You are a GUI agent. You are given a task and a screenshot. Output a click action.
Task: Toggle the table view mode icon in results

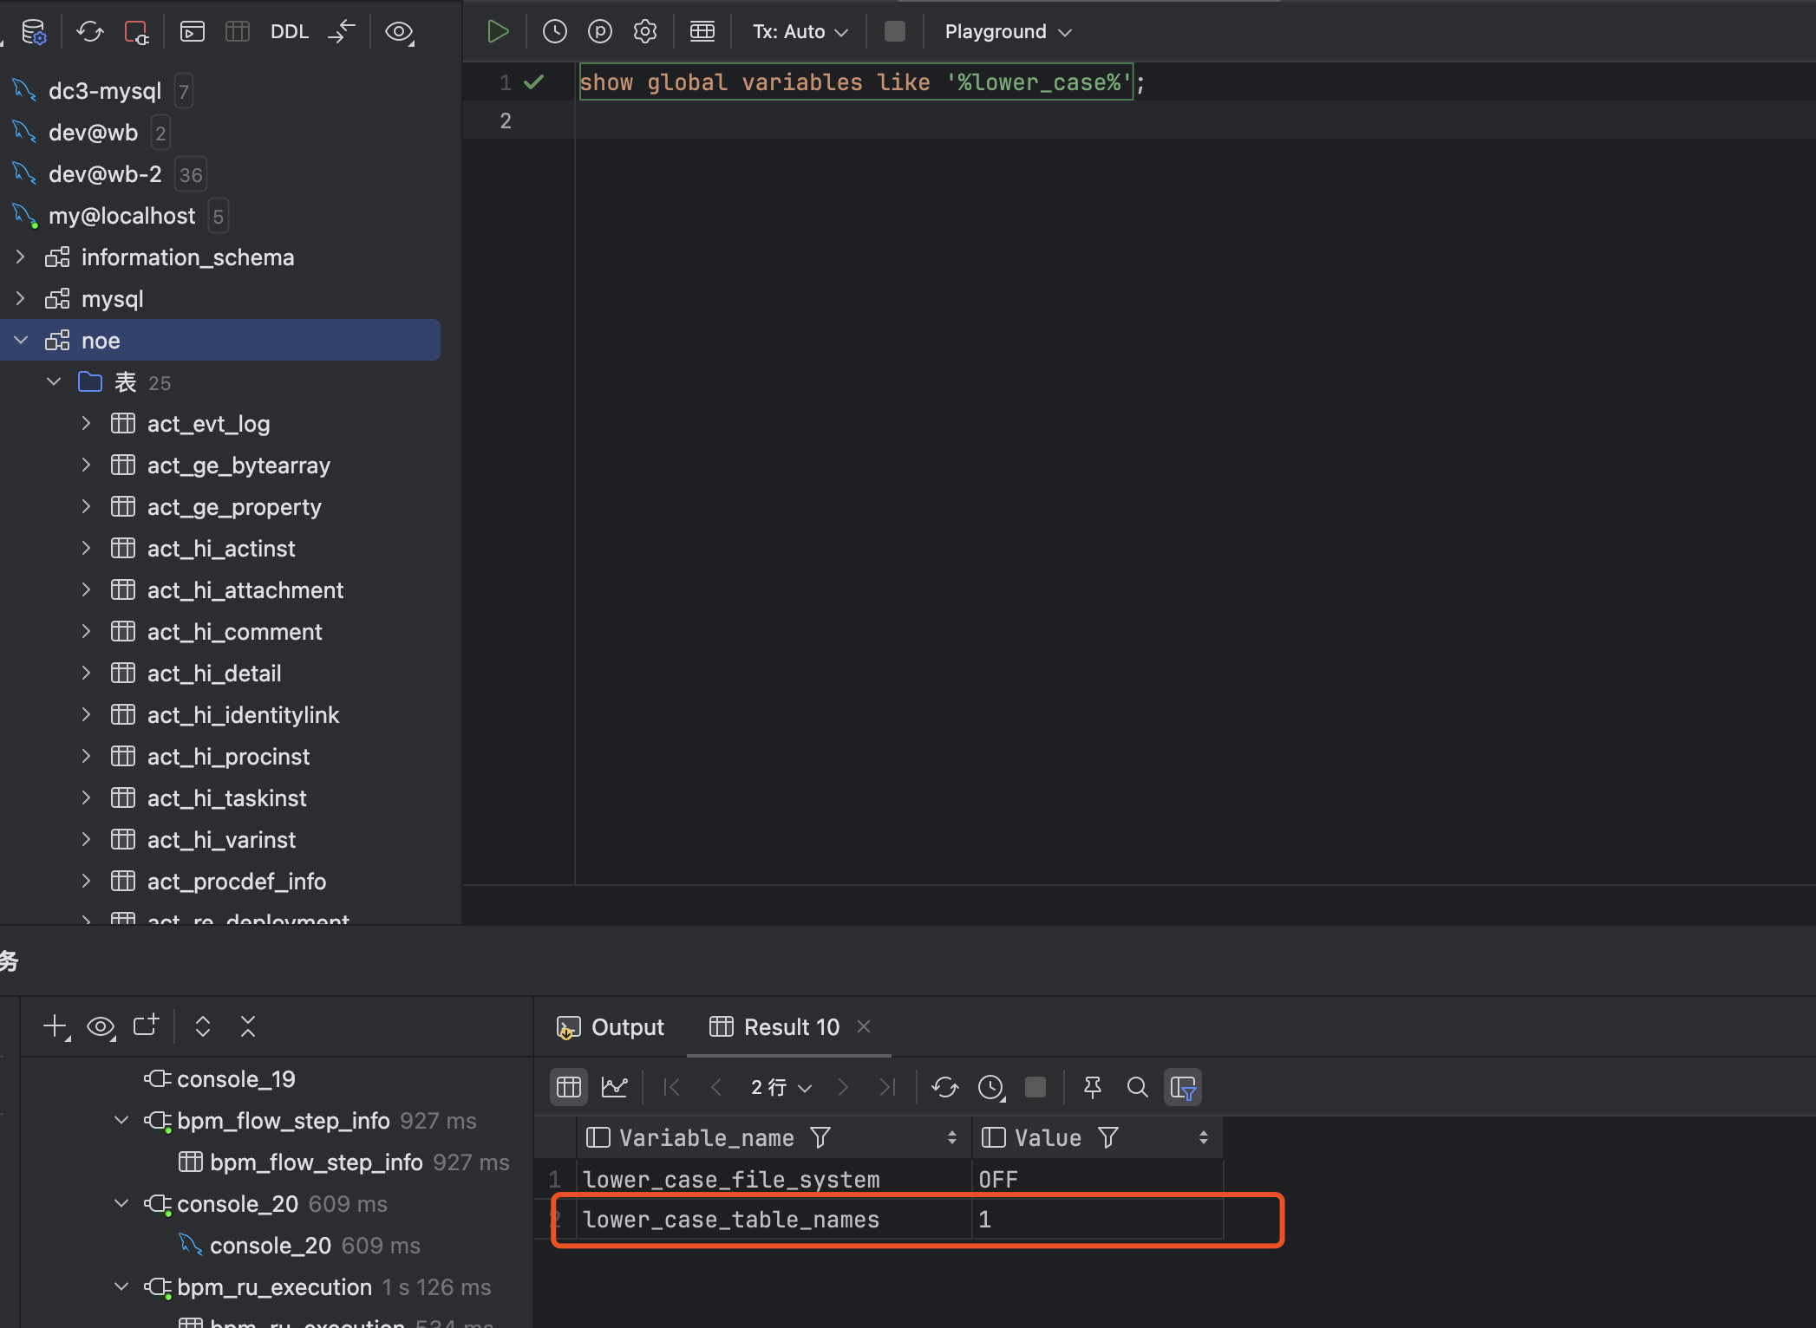point(569,1087)
